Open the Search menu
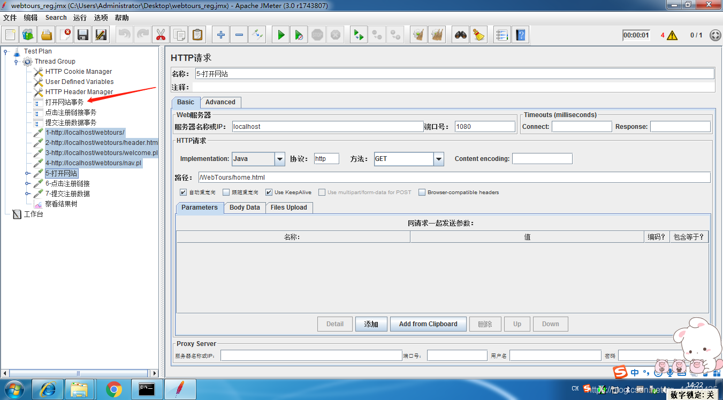The height and width of the screenshot is (400, 723). pyautogui.click(x=56, y=18)
